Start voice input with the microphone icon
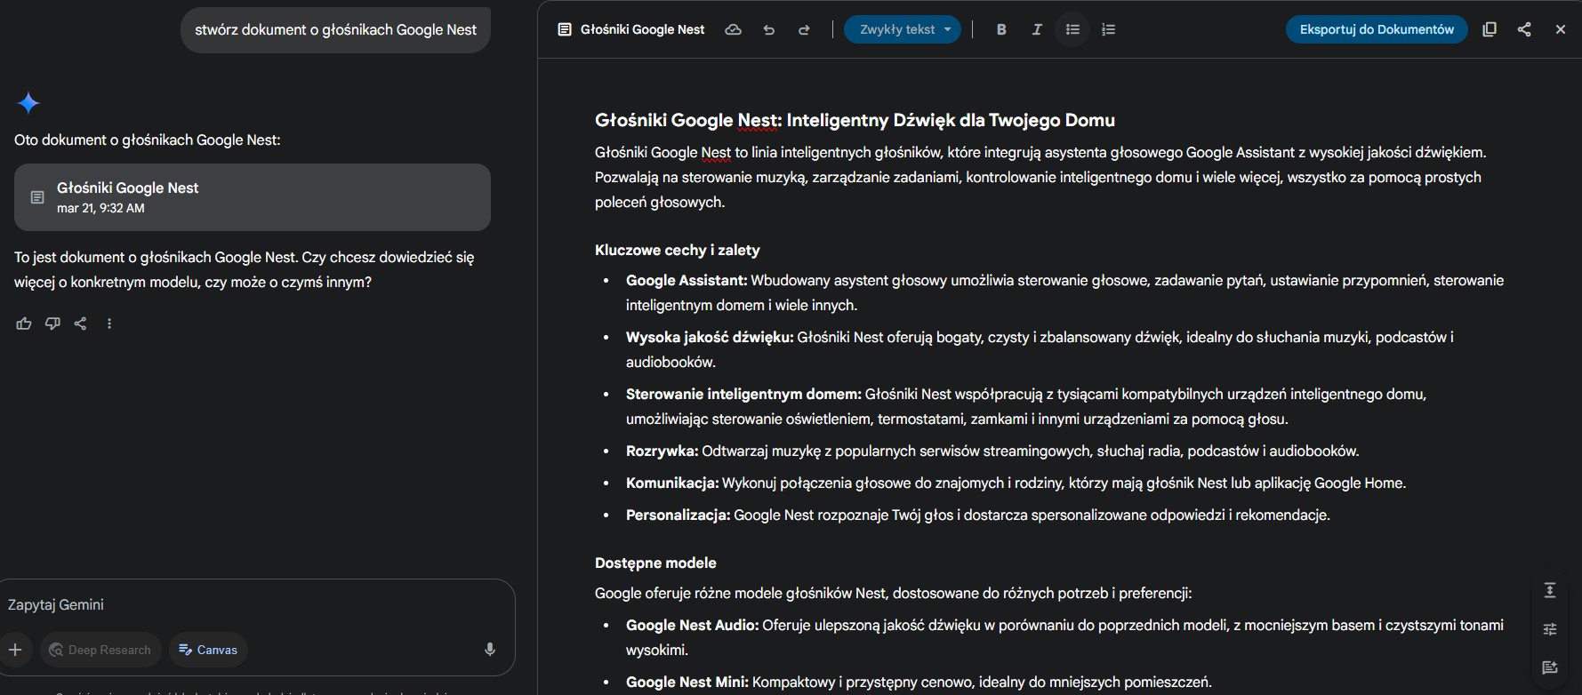The image size is (1582, 695). tap(489, 650)
